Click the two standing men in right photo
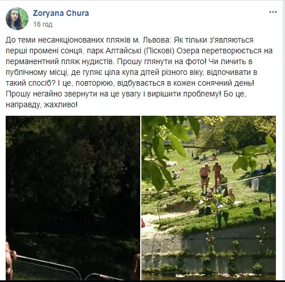Image resolution: width=285 pixels, height=282 pixels. point(211,177)
